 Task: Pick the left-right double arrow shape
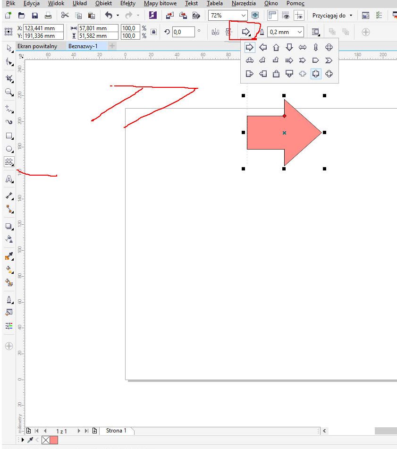pos(303,47)
